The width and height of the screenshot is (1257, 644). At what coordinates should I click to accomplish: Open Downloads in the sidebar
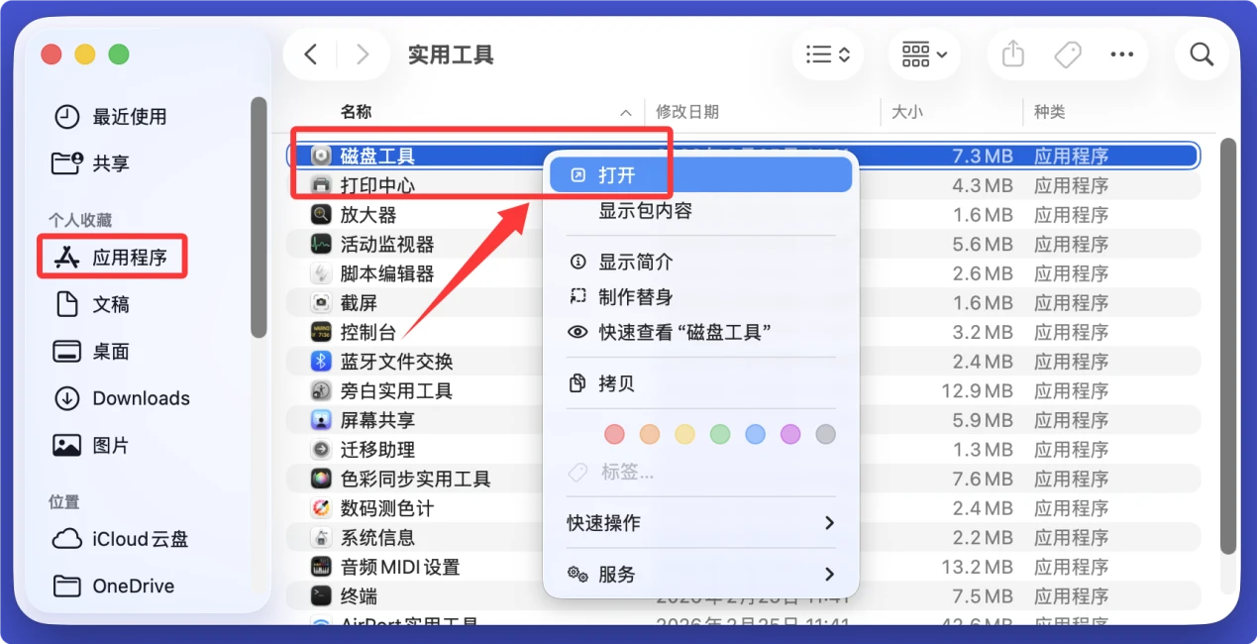coord(121,398)
